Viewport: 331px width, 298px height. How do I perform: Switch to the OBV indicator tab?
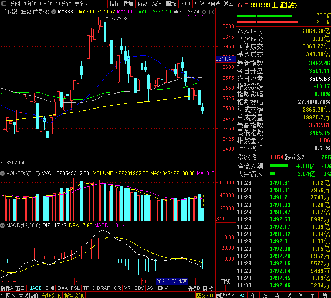click(x=139, y=288)
